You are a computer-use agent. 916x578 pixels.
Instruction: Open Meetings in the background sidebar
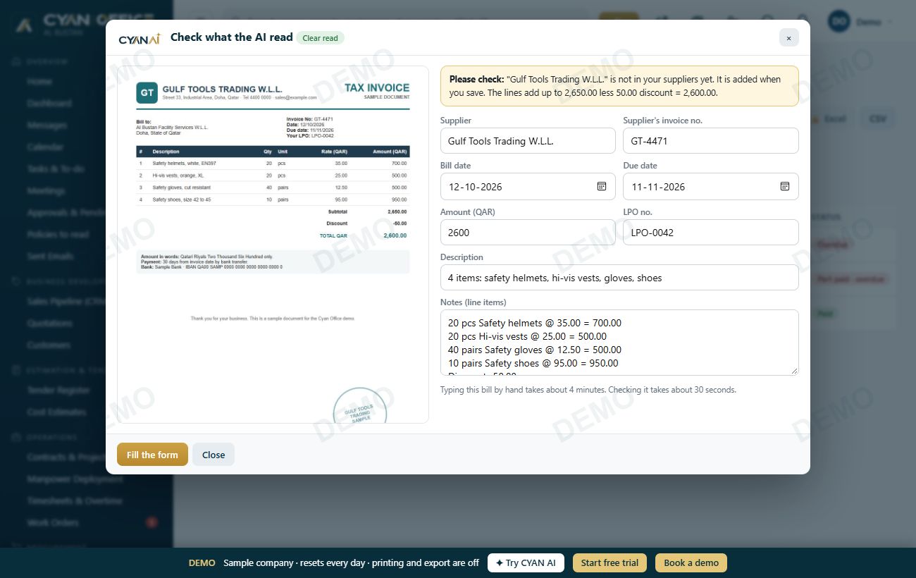[46, 190]
